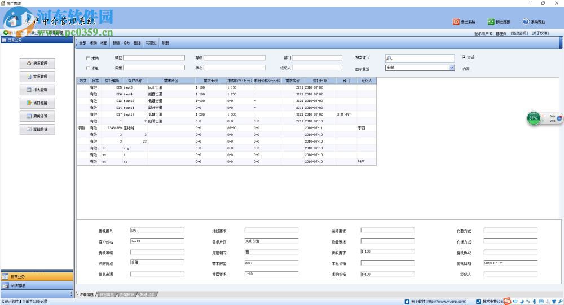Open the 显示最近 dropdown showing 全部
The width and height of the screenshot is (564, 305).
[x=420, y=68]
